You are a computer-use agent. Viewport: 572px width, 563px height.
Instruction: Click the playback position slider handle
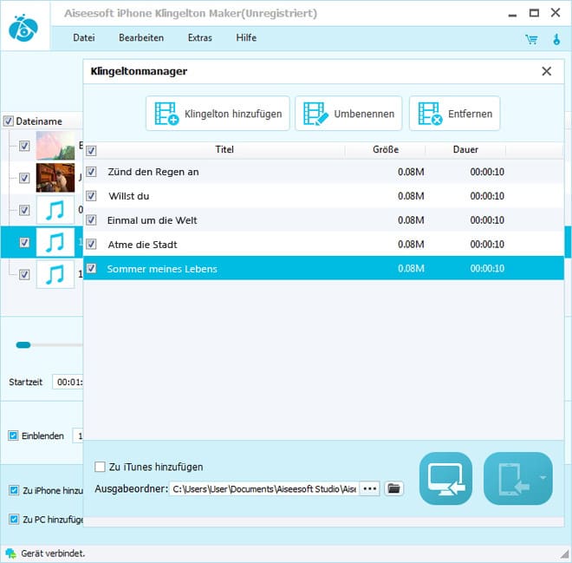coord(23,344)
